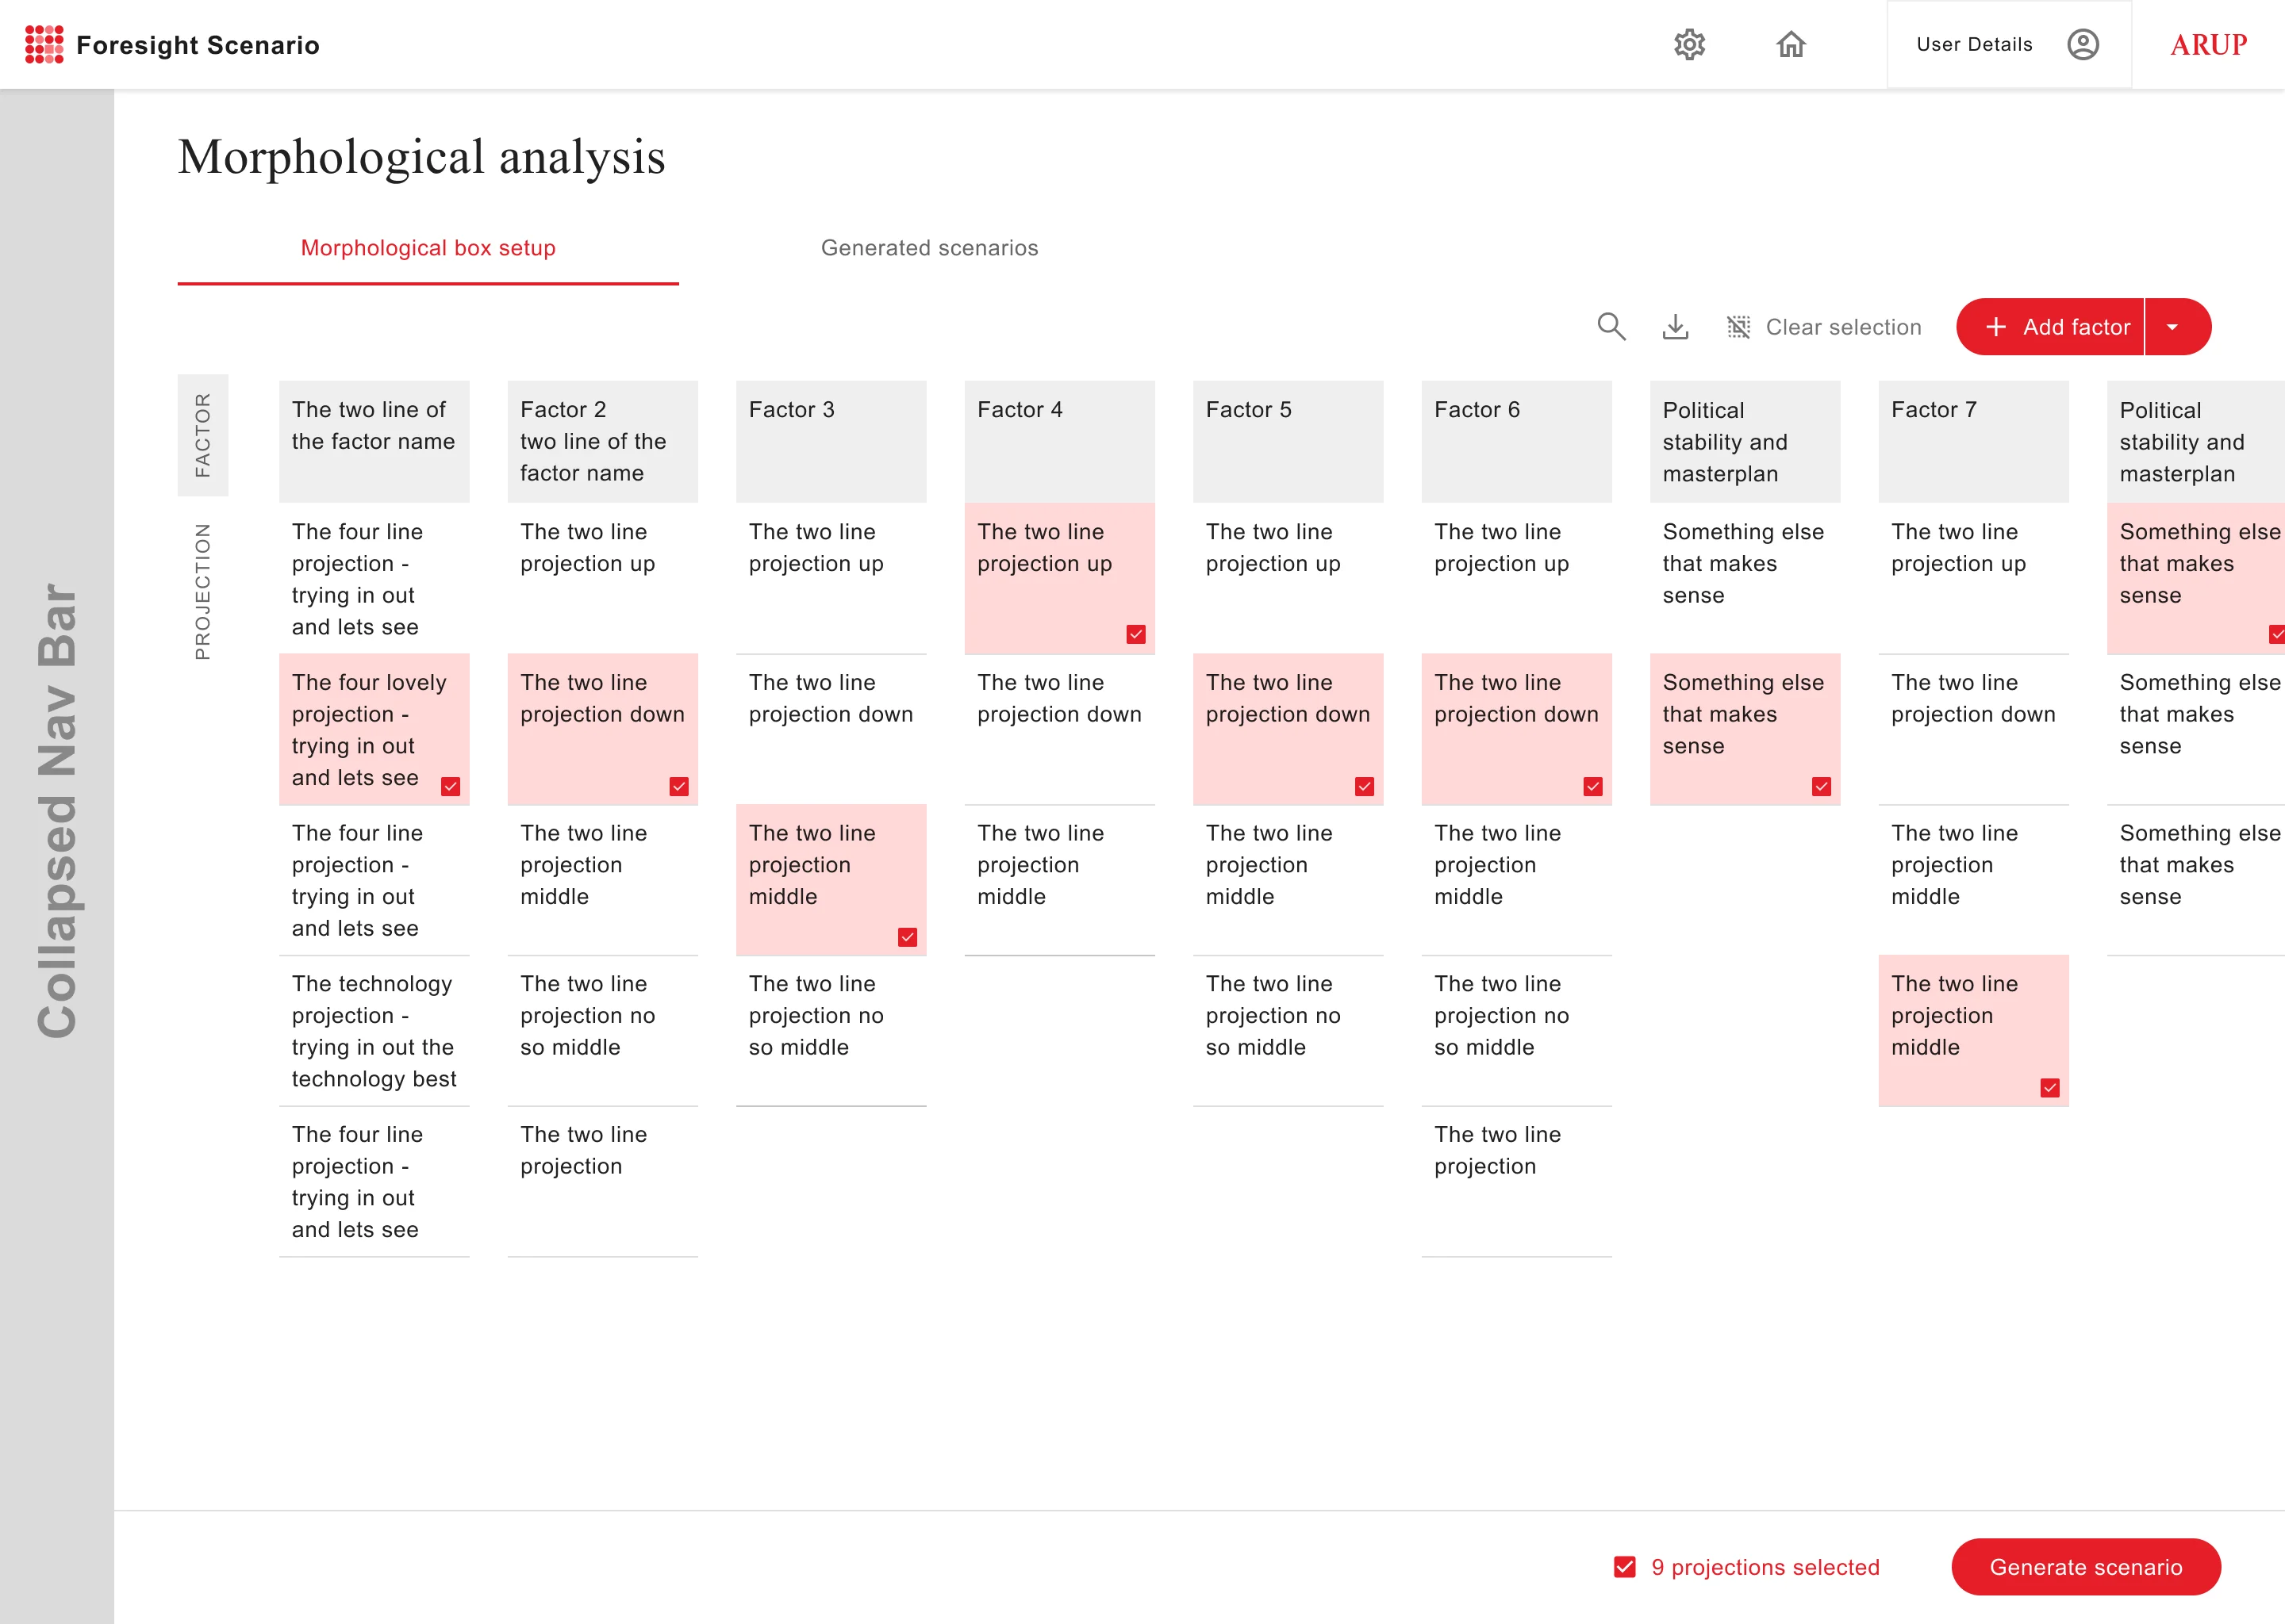Expand the Collapsed Nav Bar

[x=56, y=810]
